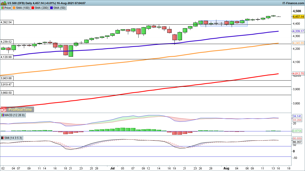Click the ProRealTime watermark text
The image size is (305, 171).
tap(20, 109)
